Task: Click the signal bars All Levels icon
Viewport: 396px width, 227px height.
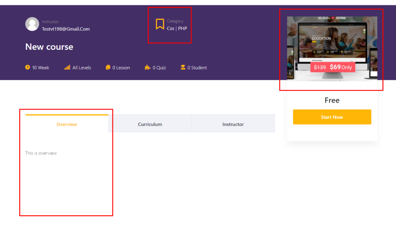Action: (67, 67)
